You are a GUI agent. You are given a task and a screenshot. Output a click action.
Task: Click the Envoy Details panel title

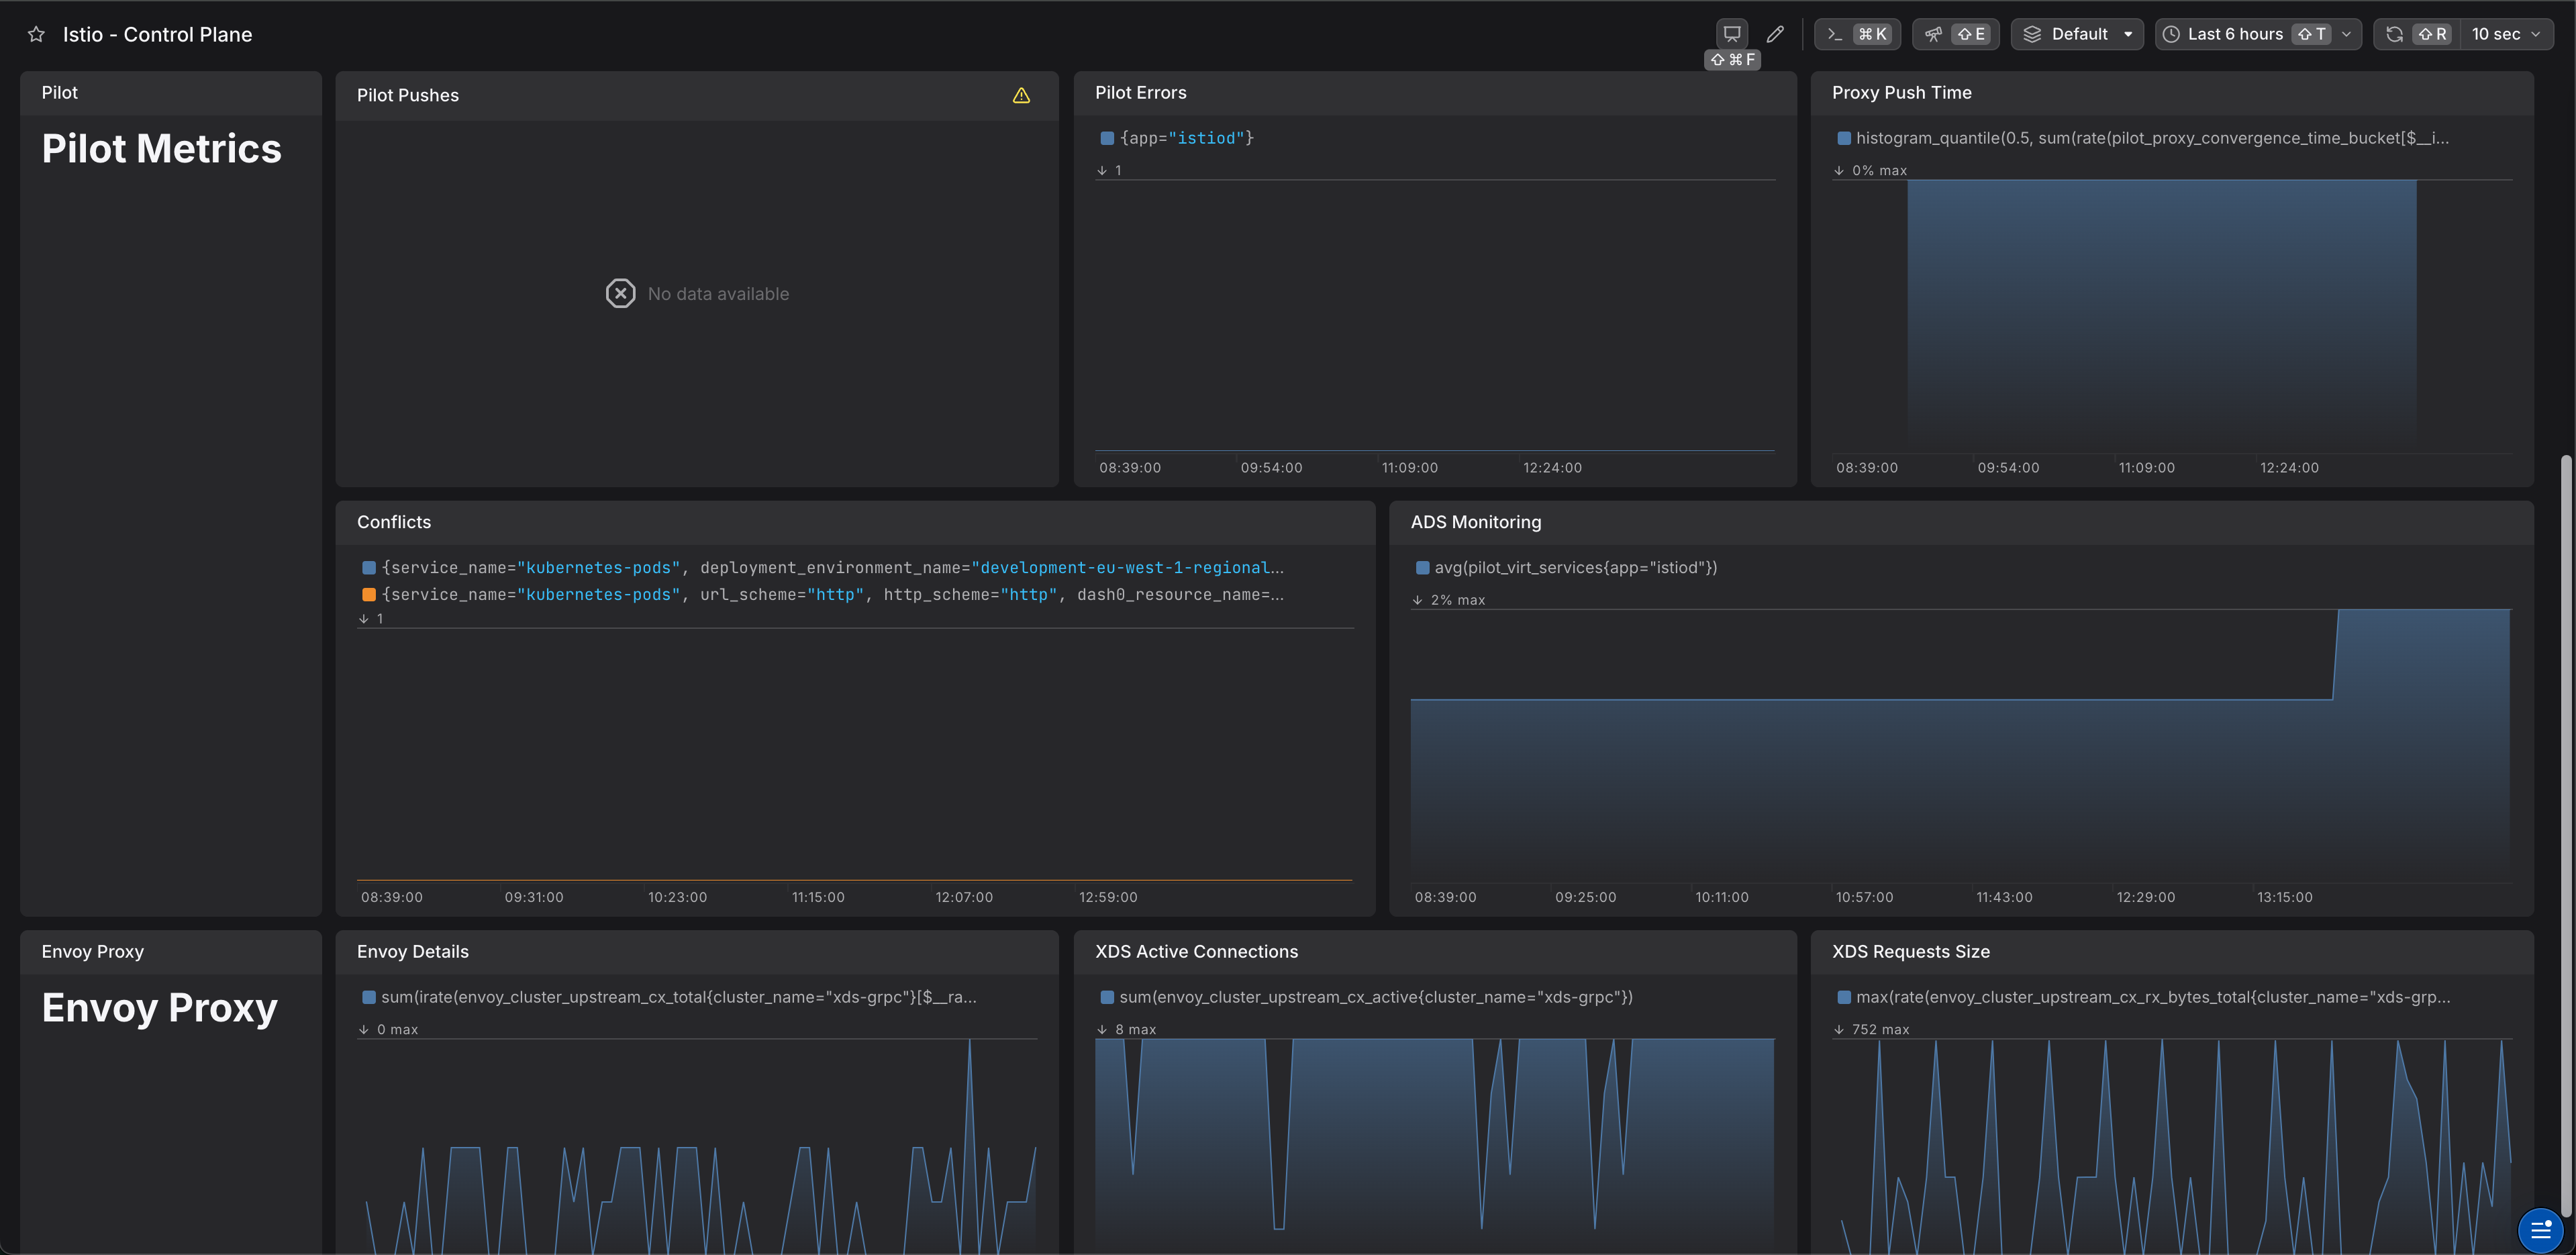point(412,952)
